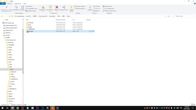Screen dimensions: 196x110
Task: Click the Windows Start button
Action: [2, 108]
